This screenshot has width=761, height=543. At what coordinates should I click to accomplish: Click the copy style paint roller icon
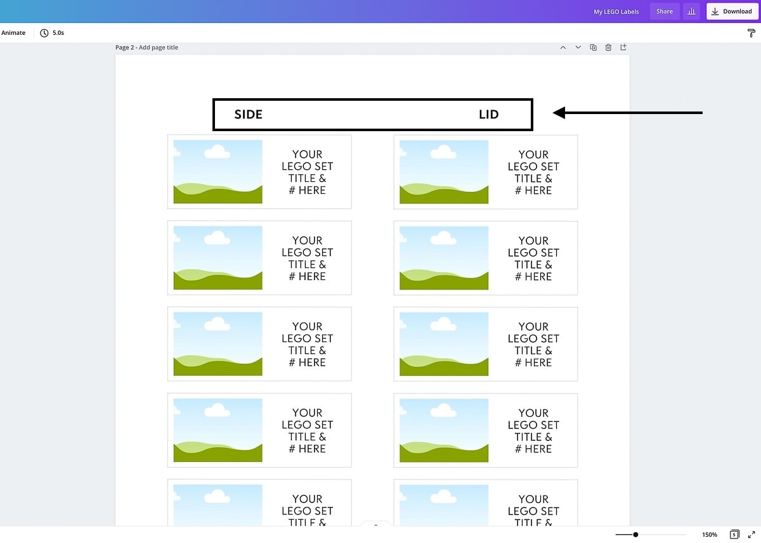tap(751, 33)
